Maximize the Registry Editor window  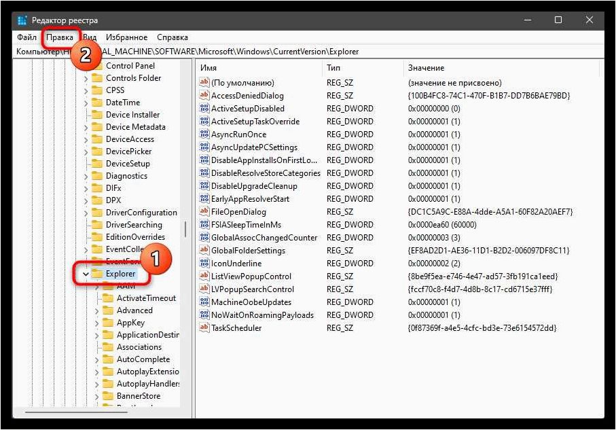click(558, 20)
